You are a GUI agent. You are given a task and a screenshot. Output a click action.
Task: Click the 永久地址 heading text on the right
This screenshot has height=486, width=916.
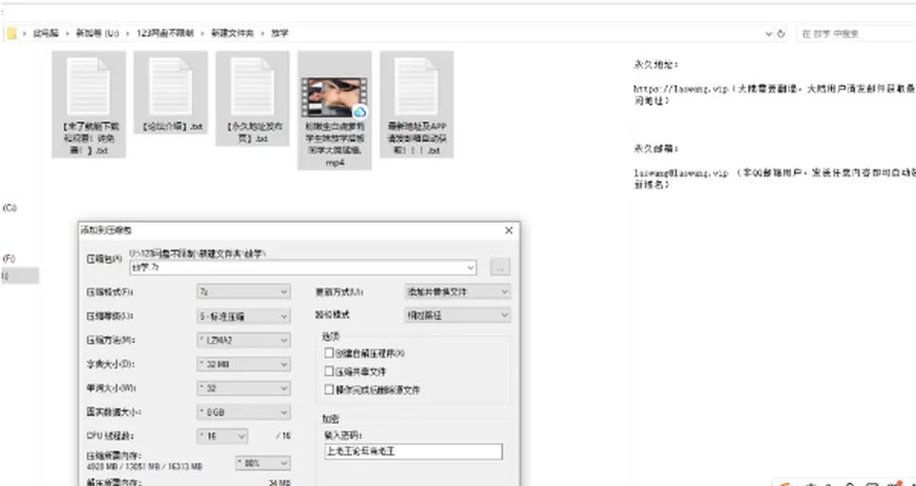tap(656, 65)
